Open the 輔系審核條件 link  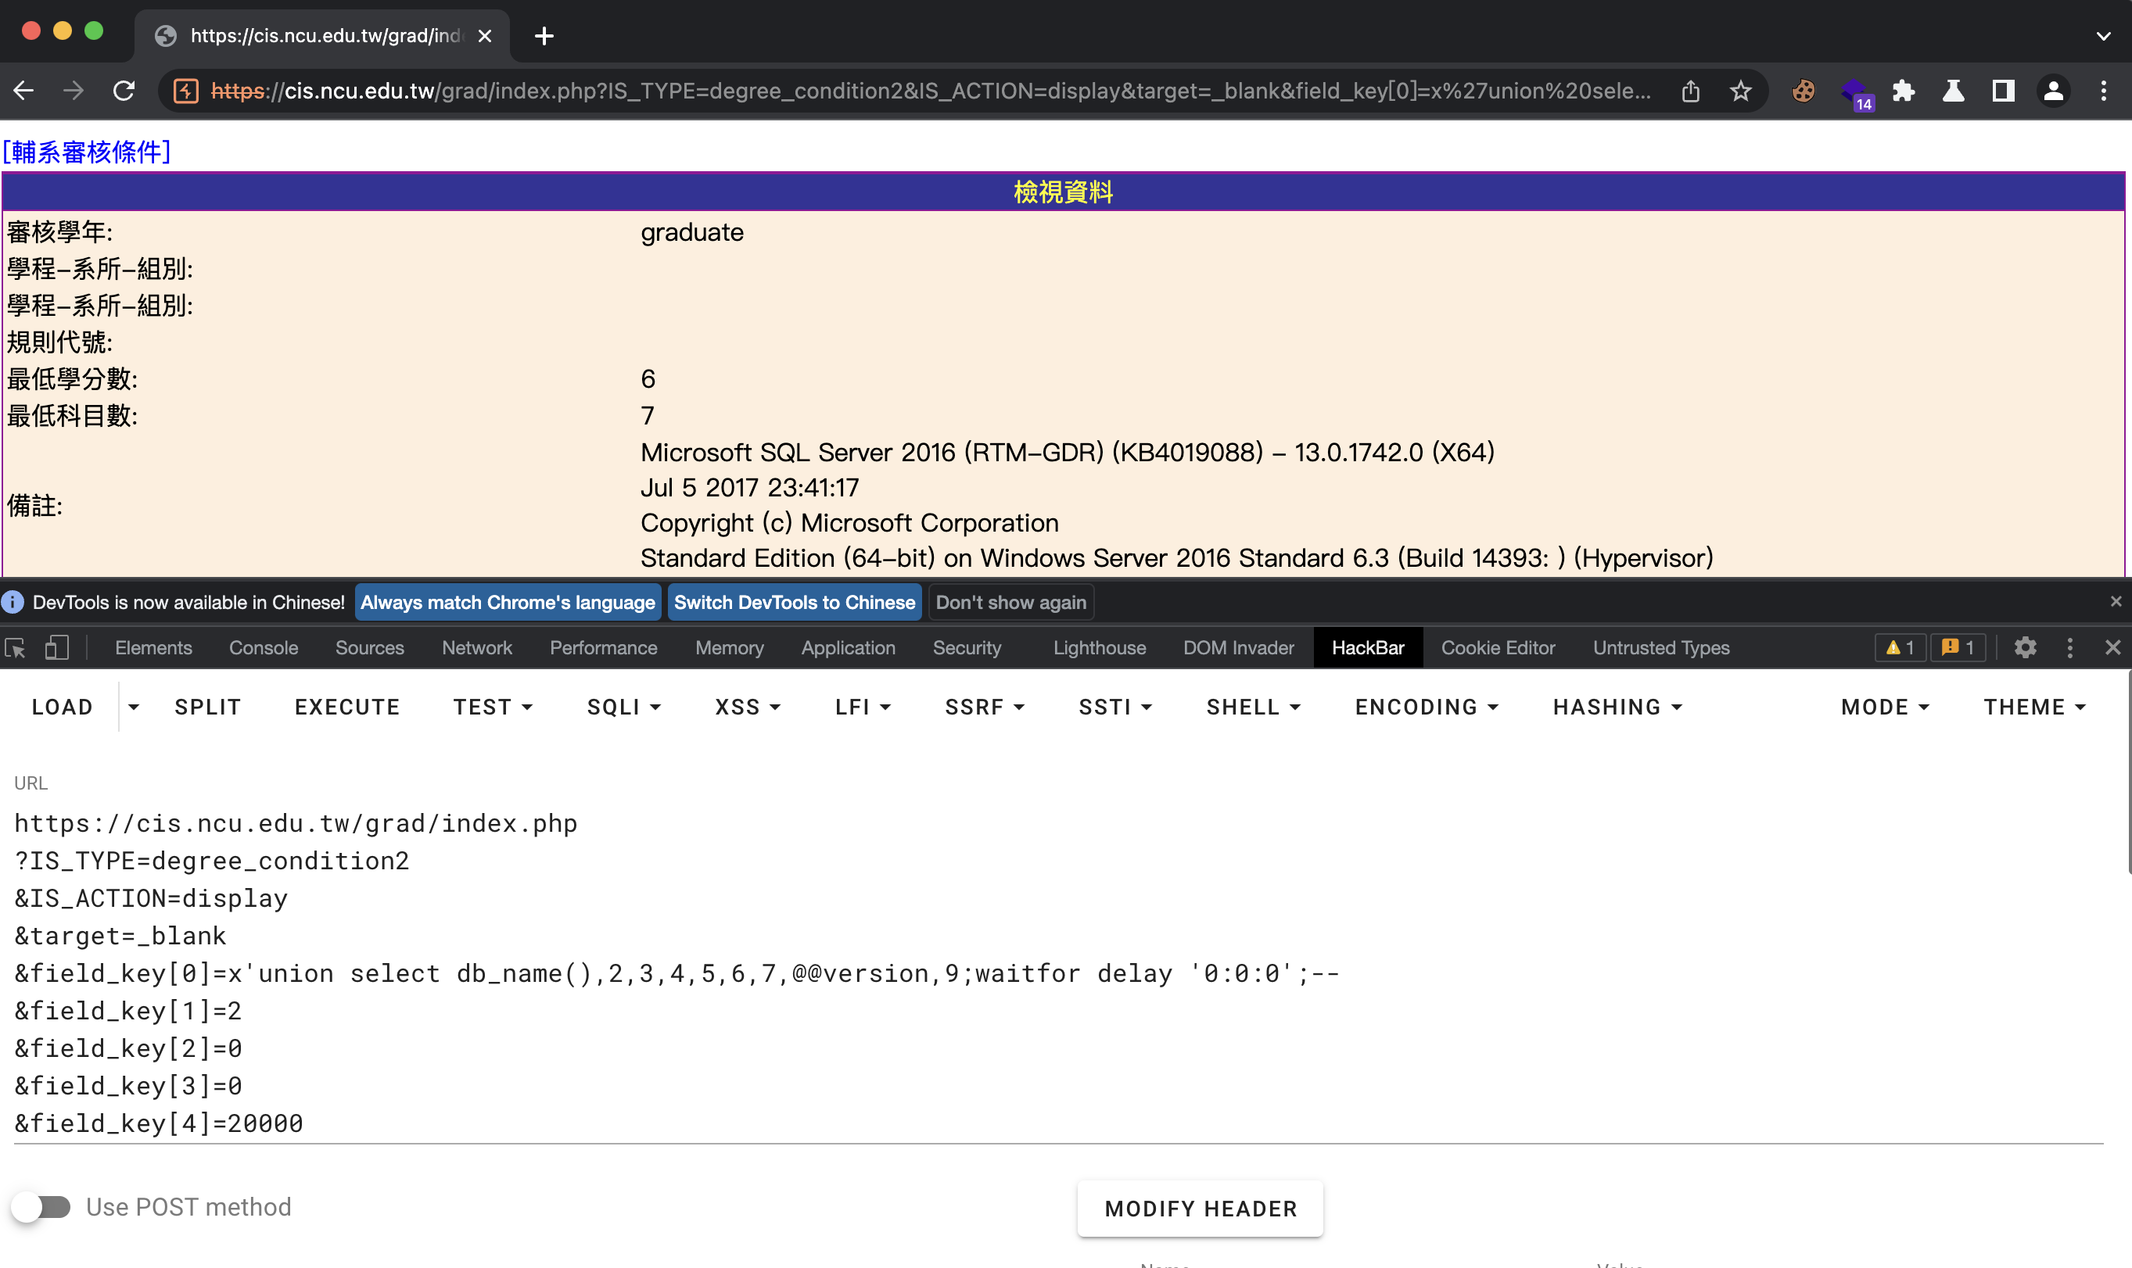point(86,152)
